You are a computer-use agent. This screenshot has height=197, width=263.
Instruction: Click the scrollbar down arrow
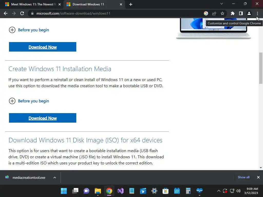261,168
